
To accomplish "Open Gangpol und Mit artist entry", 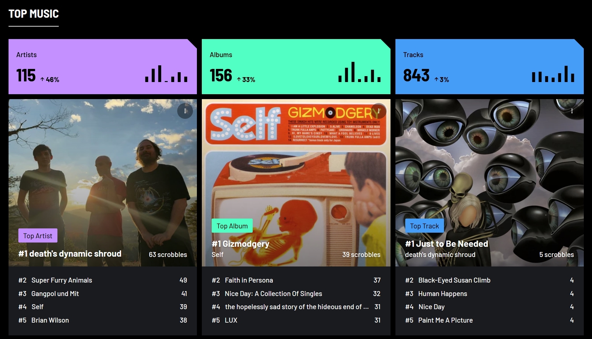I will tap(55, 294).
